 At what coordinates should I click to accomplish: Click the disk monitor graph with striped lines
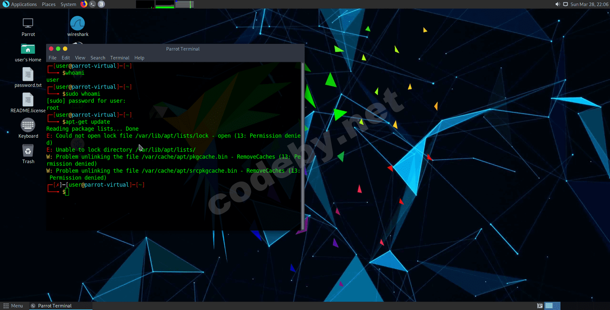[x=185, y=4]
